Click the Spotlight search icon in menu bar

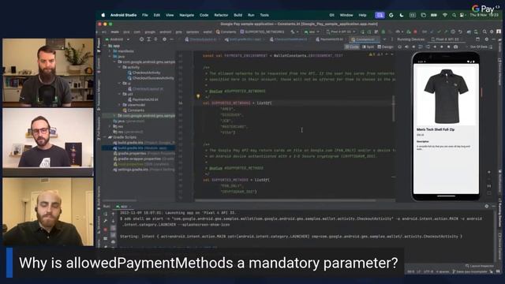[x=454, y=15]
